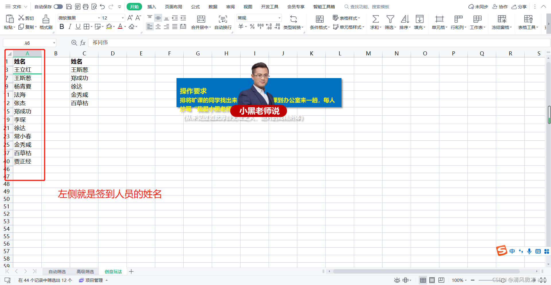Screen dimensions: 551x285
Task: Expand the Name Box dropdown arrow
Action: click(54, 43)
